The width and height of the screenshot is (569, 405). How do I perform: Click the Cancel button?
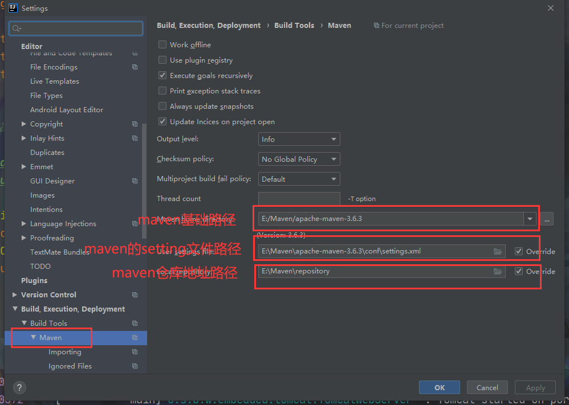[487, 387]
